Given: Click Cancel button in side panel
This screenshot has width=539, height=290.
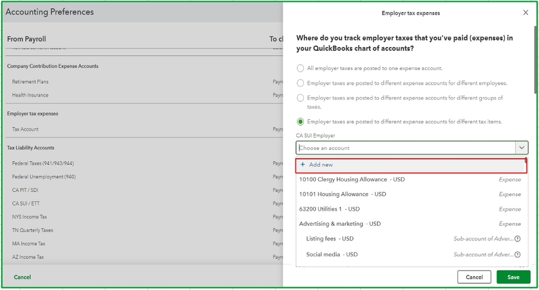Looking at the screenshot, I should click(x=474, y=277).
